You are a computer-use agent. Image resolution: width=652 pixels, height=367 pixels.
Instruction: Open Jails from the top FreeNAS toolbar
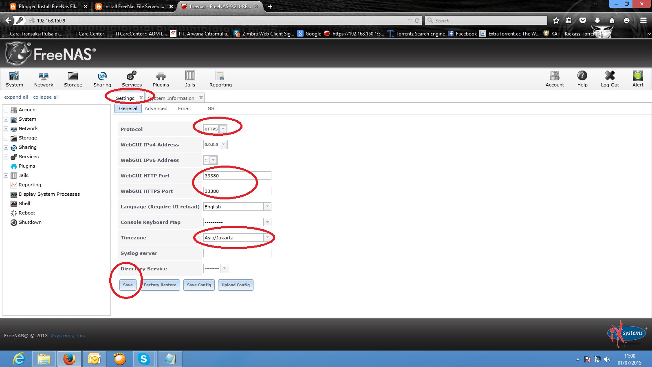tap(190, 79)
